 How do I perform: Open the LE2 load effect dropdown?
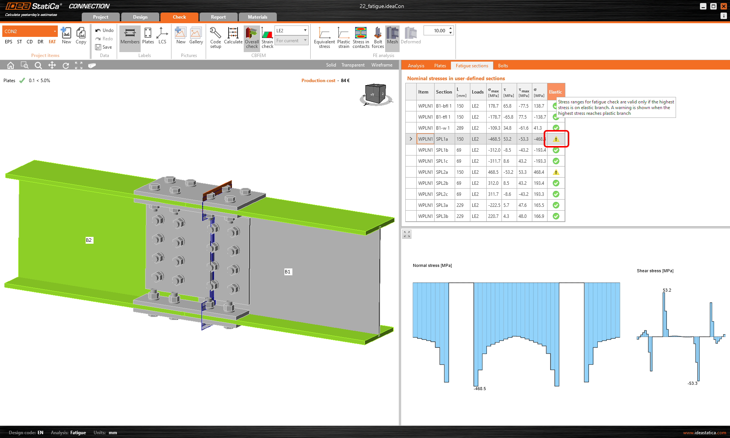[305, 30]
